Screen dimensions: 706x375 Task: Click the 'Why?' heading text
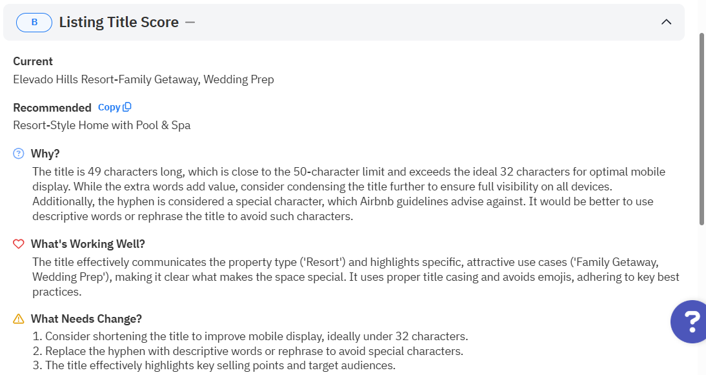[45, 154]
